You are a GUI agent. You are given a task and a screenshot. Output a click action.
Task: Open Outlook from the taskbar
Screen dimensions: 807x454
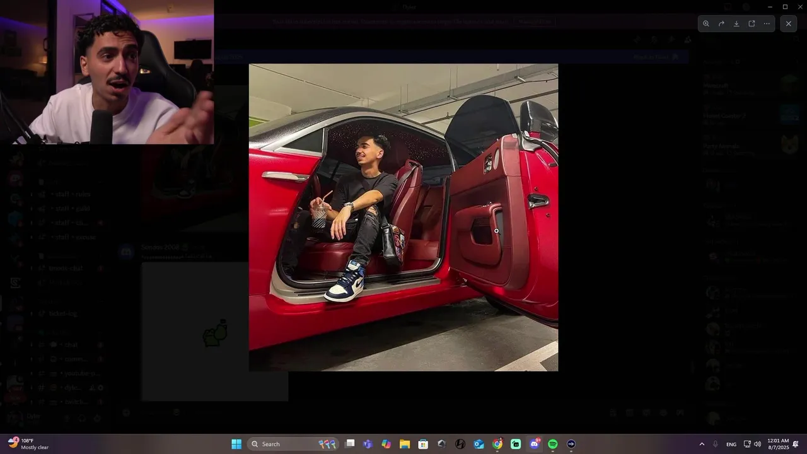479,444
